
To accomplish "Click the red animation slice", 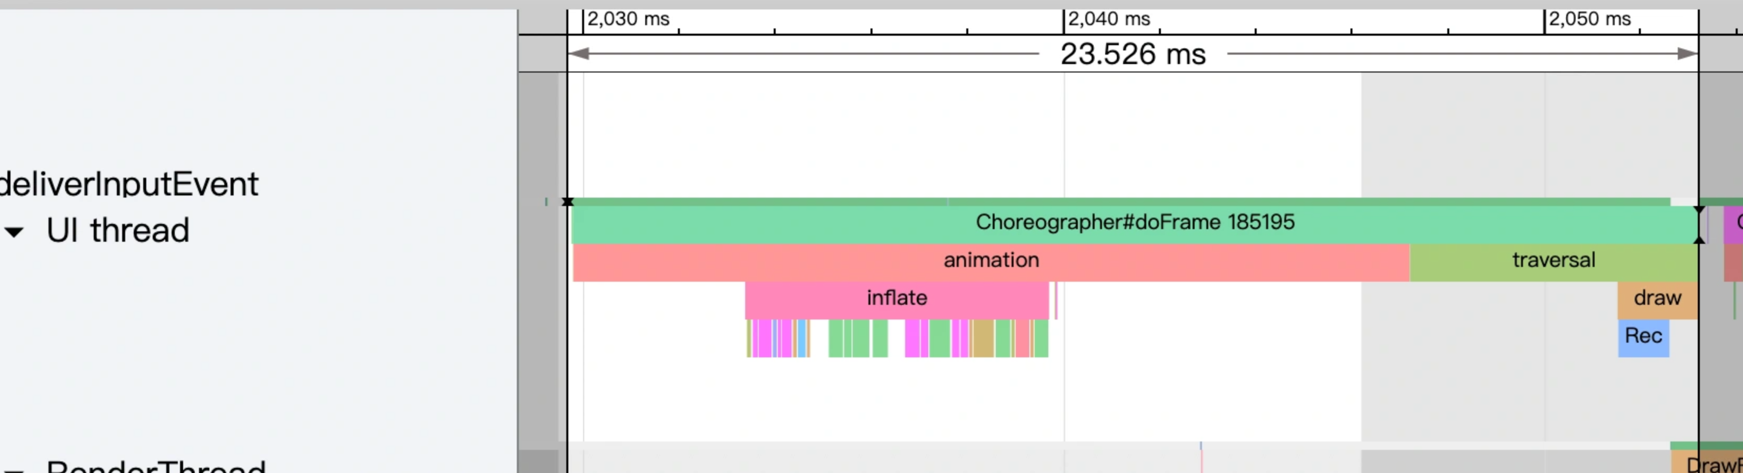I will click(x=990, y=261).
